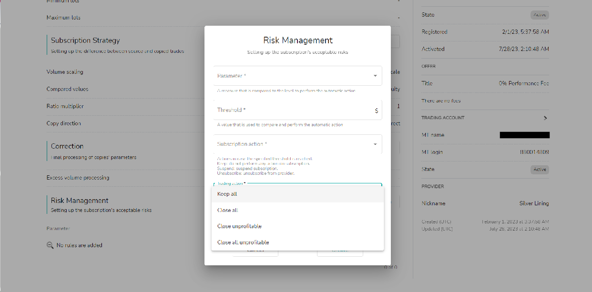Expand the Trading Account chevron
The width and height of the screenshot is (592, 292).
pos(545,118)
